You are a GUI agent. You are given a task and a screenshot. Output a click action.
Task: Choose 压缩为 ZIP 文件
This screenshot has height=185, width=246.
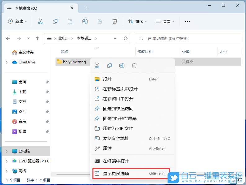(x=132, y=128)
